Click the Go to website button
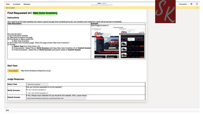Screen dimensions: 203x114 tap(13, 71)
